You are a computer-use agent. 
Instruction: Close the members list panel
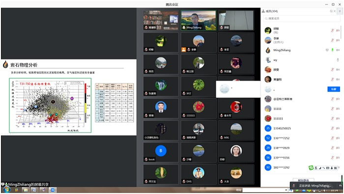tap(335, 11)
